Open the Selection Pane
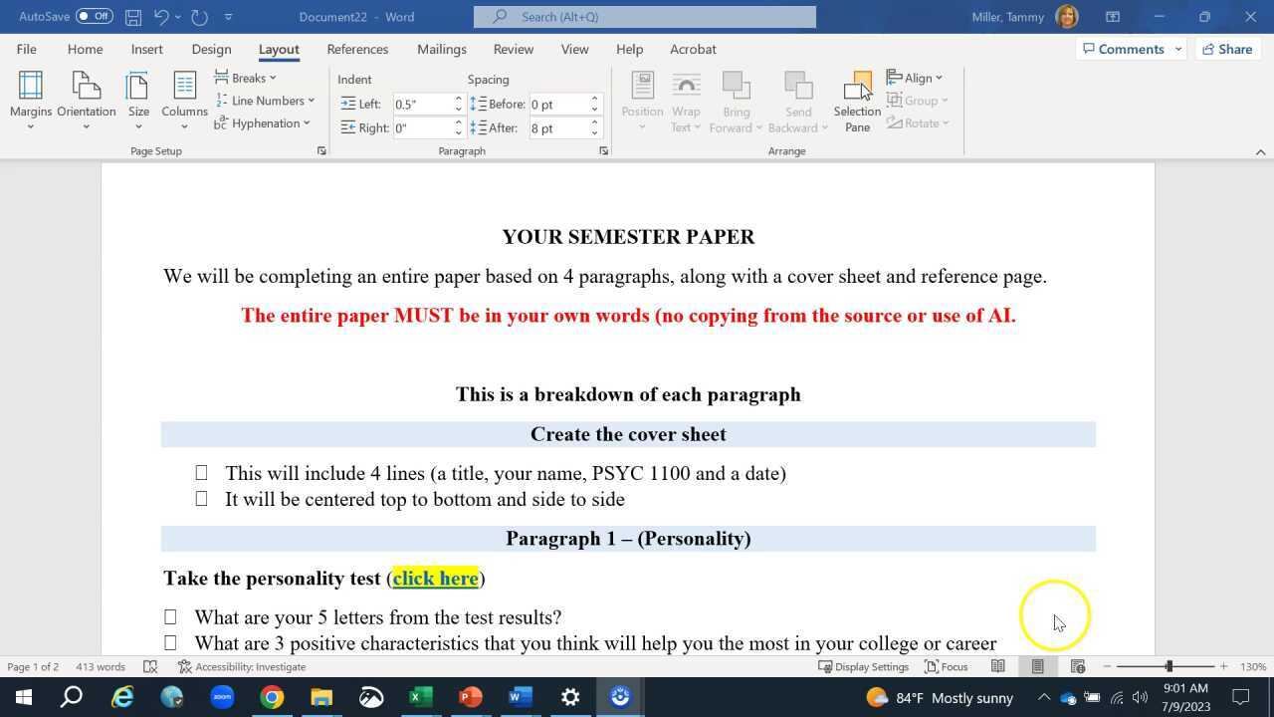 point(857,100)
